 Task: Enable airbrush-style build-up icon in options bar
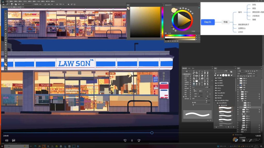[57, 4]
